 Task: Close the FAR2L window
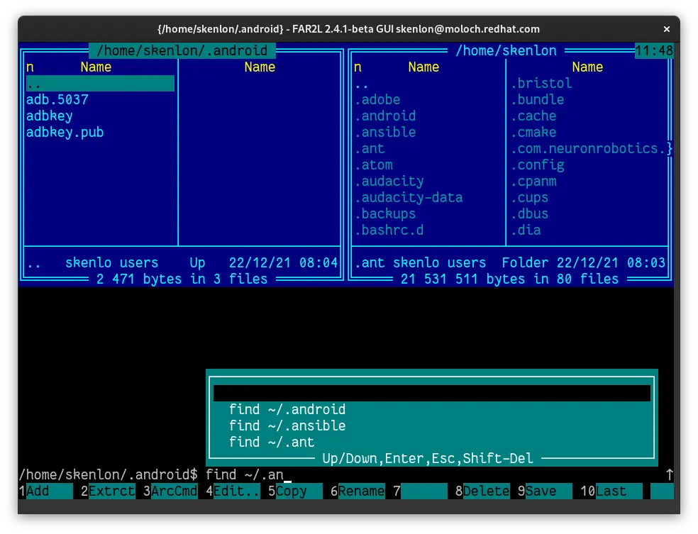pyautogui.click(x=666, y=29)
